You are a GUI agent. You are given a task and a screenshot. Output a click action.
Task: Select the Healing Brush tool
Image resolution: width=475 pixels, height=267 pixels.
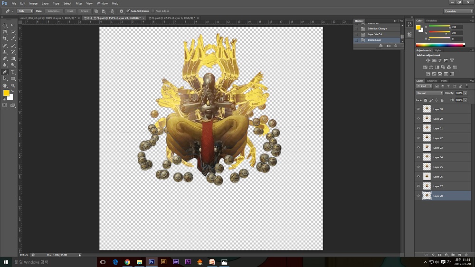point(5,46)
